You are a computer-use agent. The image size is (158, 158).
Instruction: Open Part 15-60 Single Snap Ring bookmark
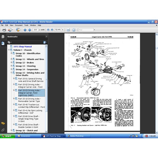pos(29,119)
